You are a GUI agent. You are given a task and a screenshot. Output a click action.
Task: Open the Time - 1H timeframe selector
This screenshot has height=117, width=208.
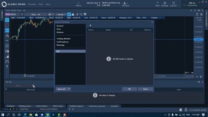35,14
